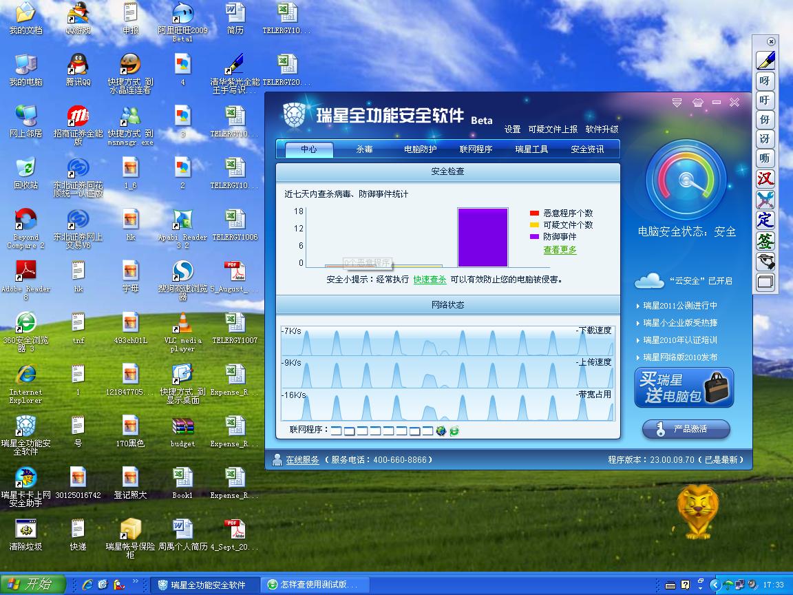Select the 360安全浏览器 3 desktop icon

pyautogui.click(x=25, y=332)
